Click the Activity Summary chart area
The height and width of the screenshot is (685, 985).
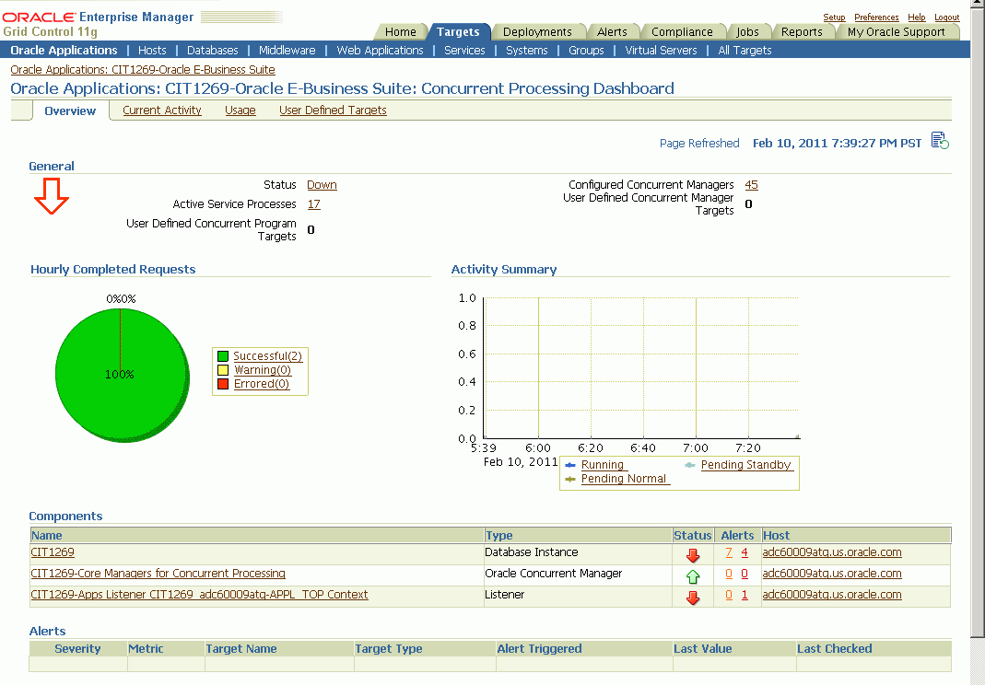(x=641, y=368)
